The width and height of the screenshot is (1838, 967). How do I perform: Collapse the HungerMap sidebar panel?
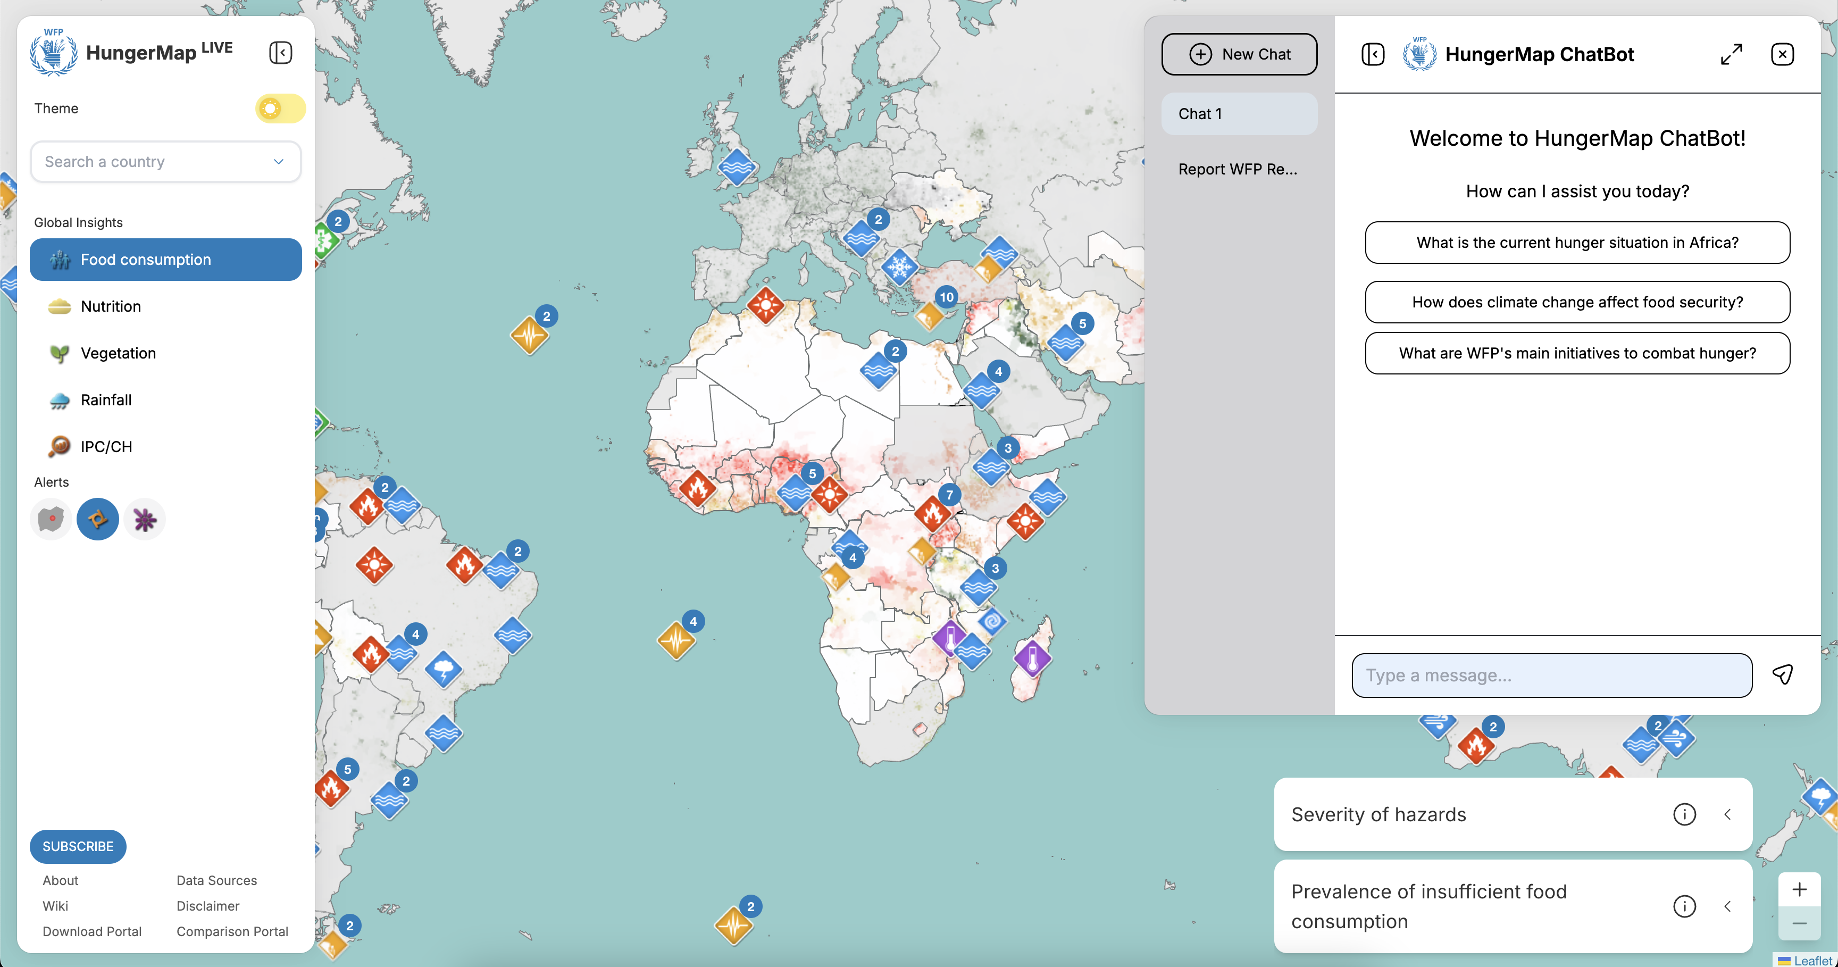click(x=280, y=52)
